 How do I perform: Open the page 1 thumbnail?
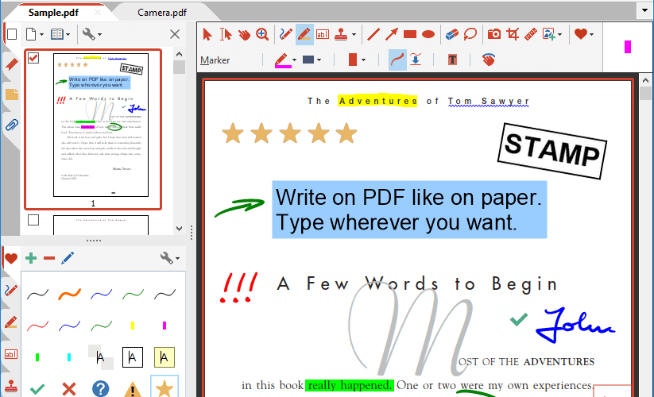101,125
